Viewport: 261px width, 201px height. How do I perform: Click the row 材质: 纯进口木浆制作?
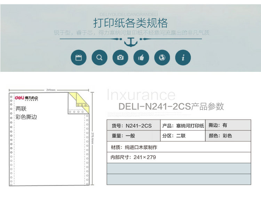(x=179, y=147)
